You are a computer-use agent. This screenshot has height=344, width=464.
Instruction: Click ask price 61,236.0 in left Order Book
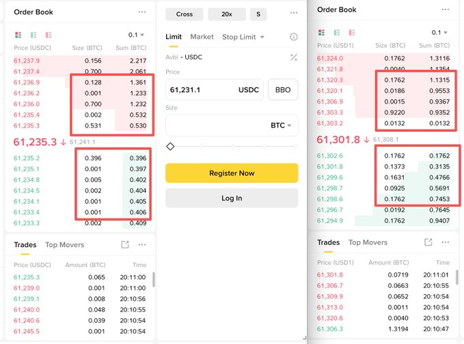pos(27,104)
